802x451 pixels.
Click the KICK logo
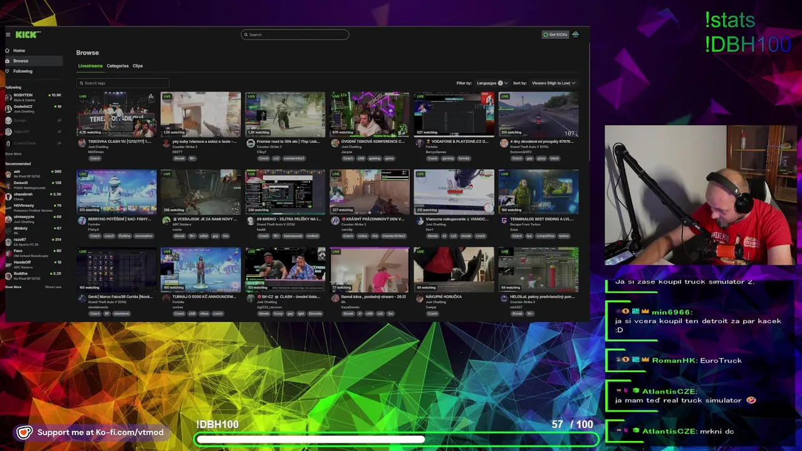pos(28,34)
